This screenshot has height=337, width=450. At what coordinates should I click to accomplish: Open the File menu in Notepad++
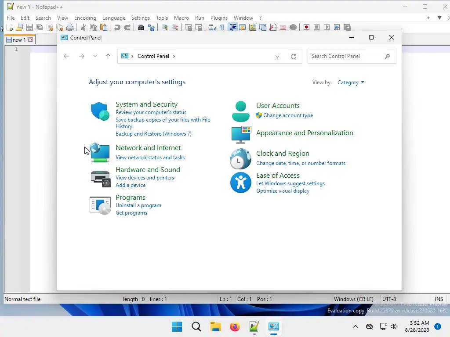[x=11, y=18]
